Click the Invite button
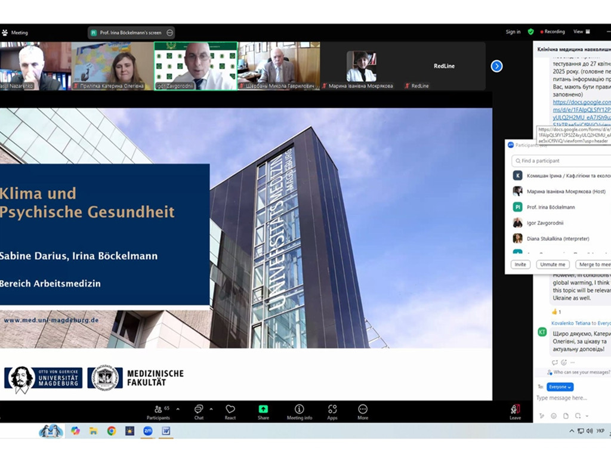The height and width of the screenshot is (458, 611). pos(520,264)
